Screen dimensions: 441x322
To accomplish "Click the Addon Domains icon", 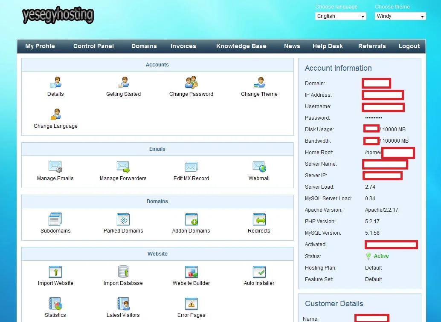I will [191, 219].
